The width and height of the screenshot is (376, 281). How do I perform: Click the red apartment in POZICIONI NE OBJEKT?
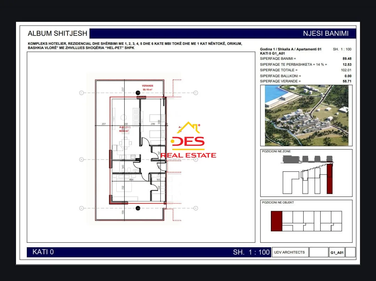pos(276,221)
